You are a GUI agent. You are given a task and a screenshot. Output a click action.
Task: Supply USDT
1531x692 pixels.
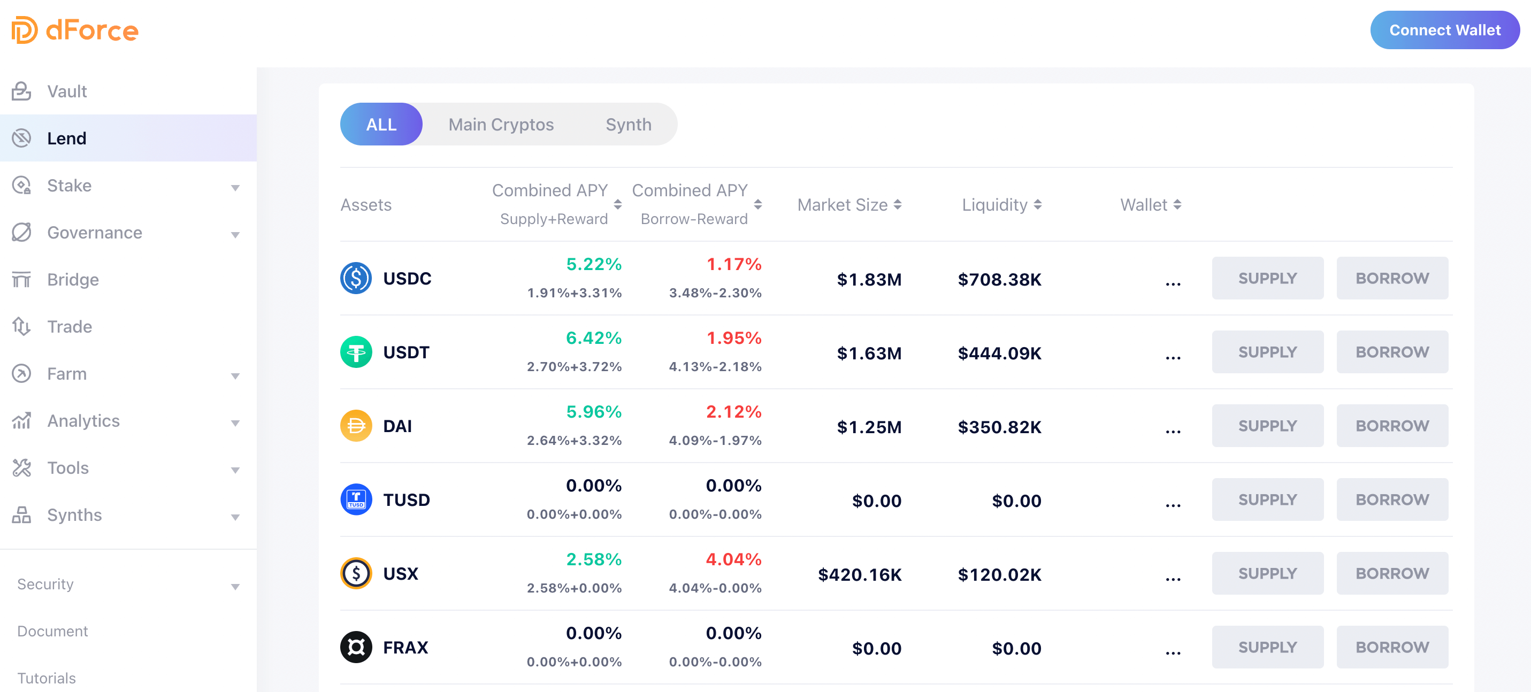(1268, 352)
